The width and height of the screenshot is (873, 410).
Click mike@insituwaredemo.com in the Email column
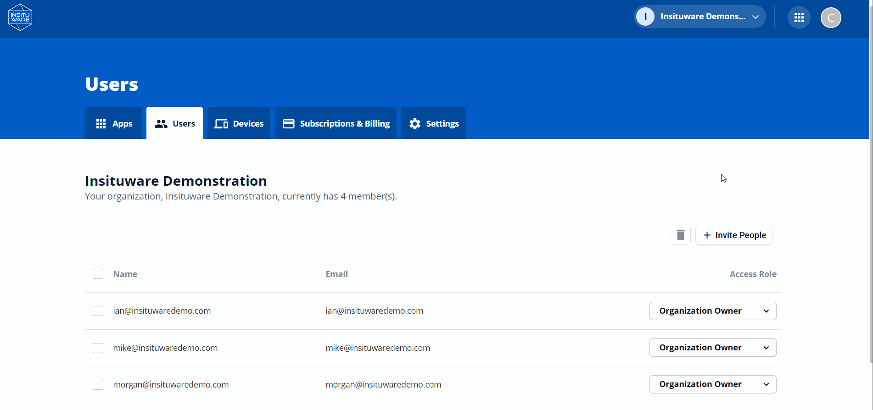[x=378, y=348]
